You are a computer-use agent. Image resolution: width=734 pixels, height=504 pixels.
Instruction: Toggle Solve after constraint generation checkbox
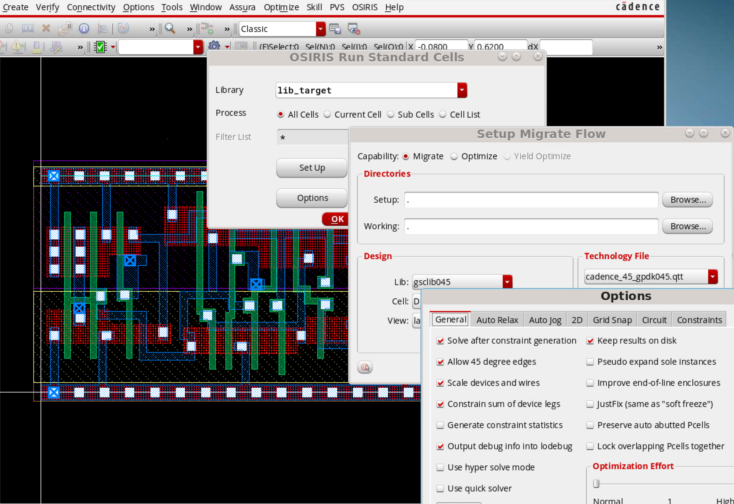(x=440, y=341)
